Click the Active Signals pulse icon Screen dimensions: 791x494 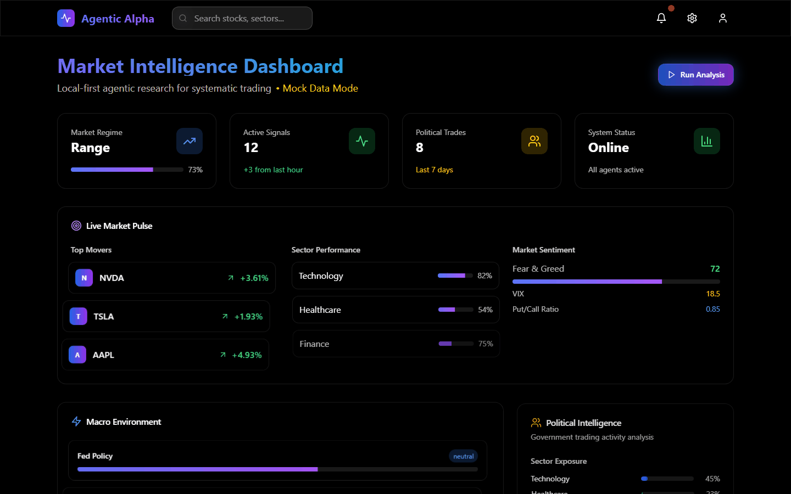362,141
